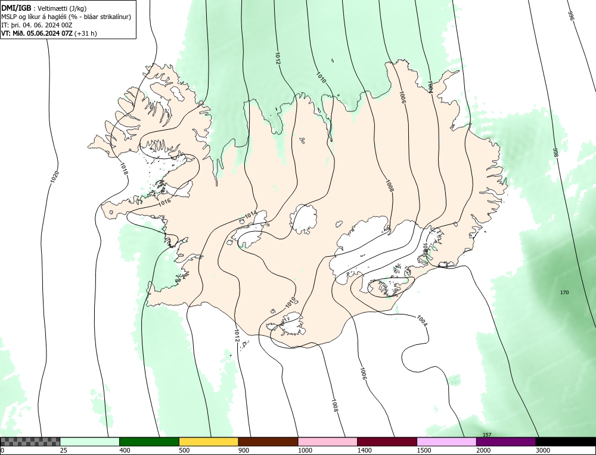596x455 pixels.
Task: Select the yellow legend swatch
Action: click(x=209, y=441)
